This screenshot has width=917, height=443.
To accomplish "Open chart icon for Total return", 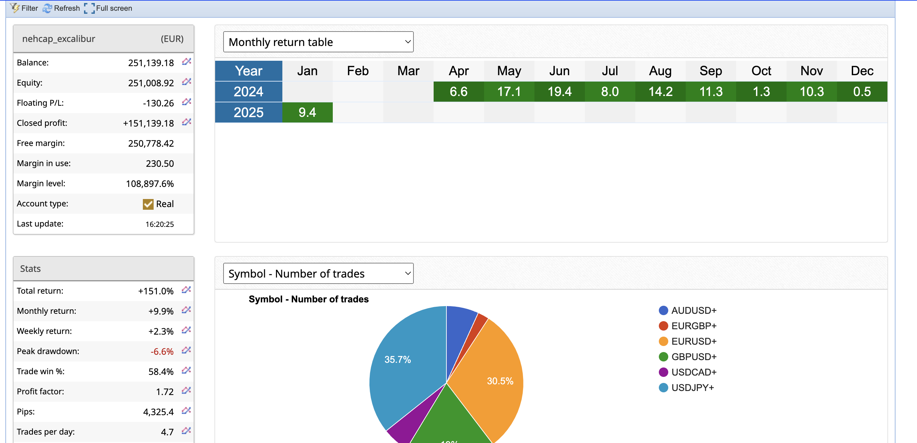I will pos(186,290).
